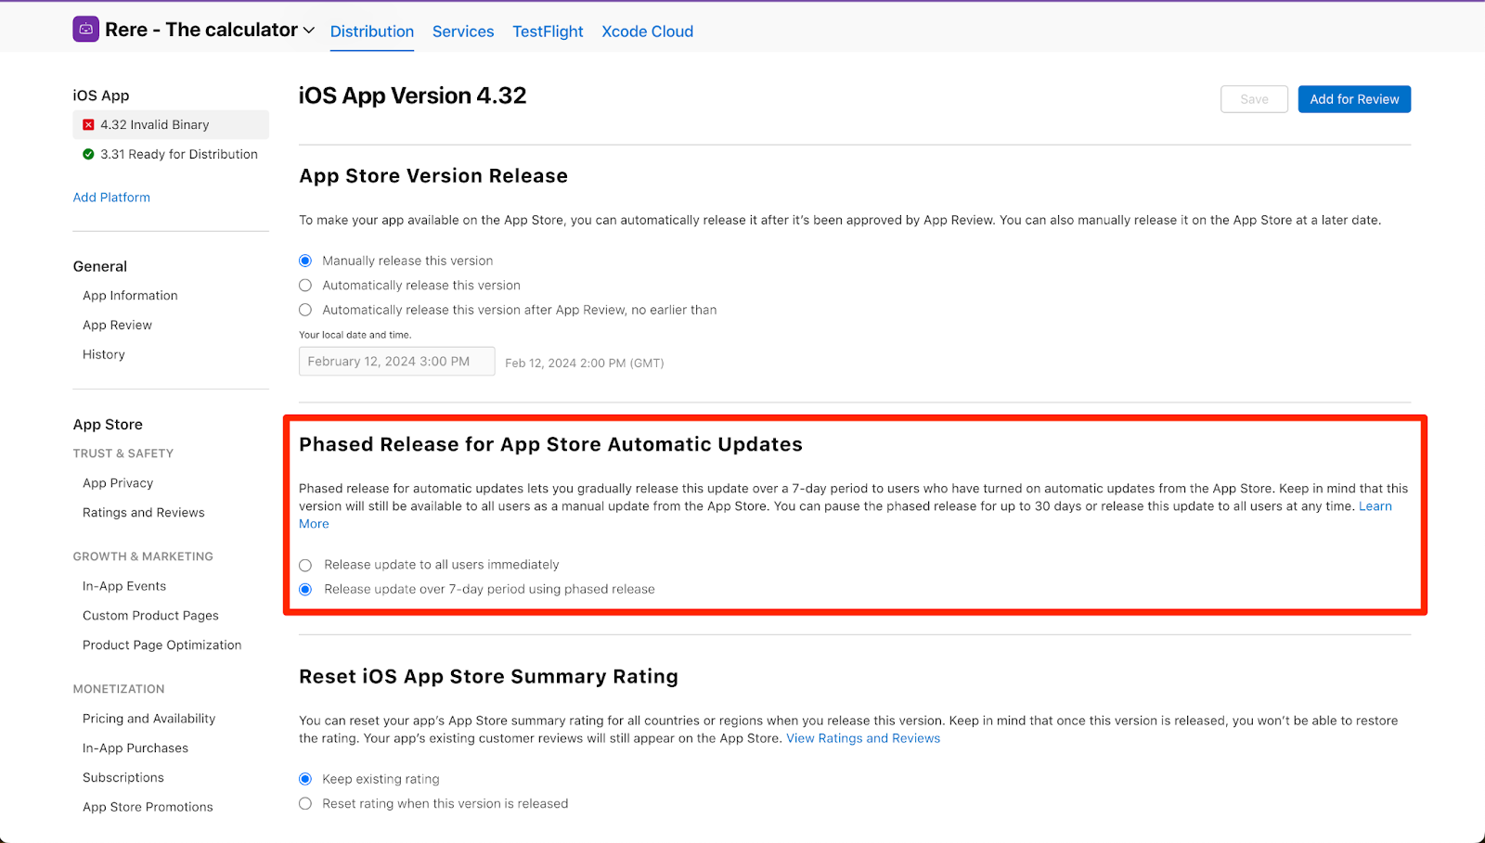The height and width of the screenshot is (843, 1485).
Task: Click Add for Review button
Action: point(1354,99)
